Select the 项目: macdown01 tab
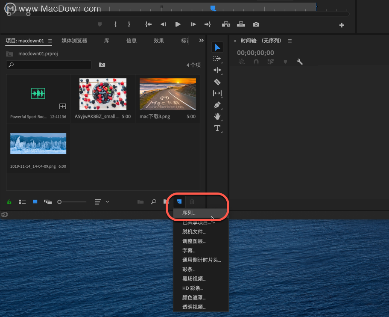The width and height of the screenshot is (389, 317). [25, 41]
